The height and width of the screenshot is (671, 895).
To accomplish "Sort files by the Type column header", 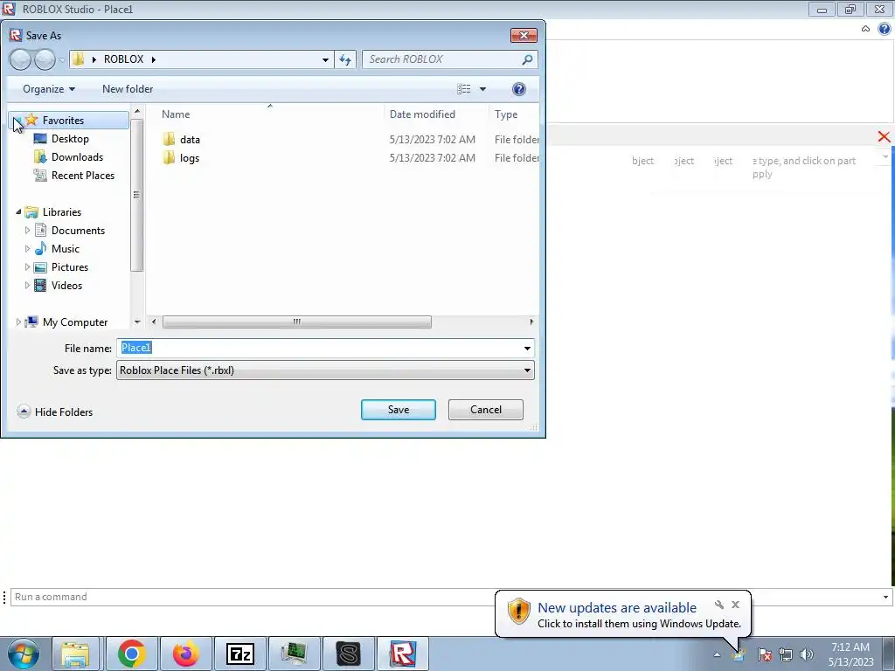I will [514, 114].
